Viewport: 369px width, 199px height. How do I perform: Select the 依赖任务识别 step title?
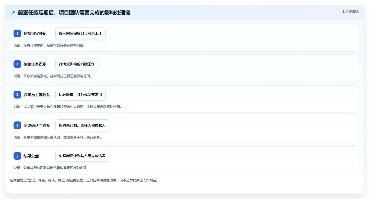click(35, 64)
